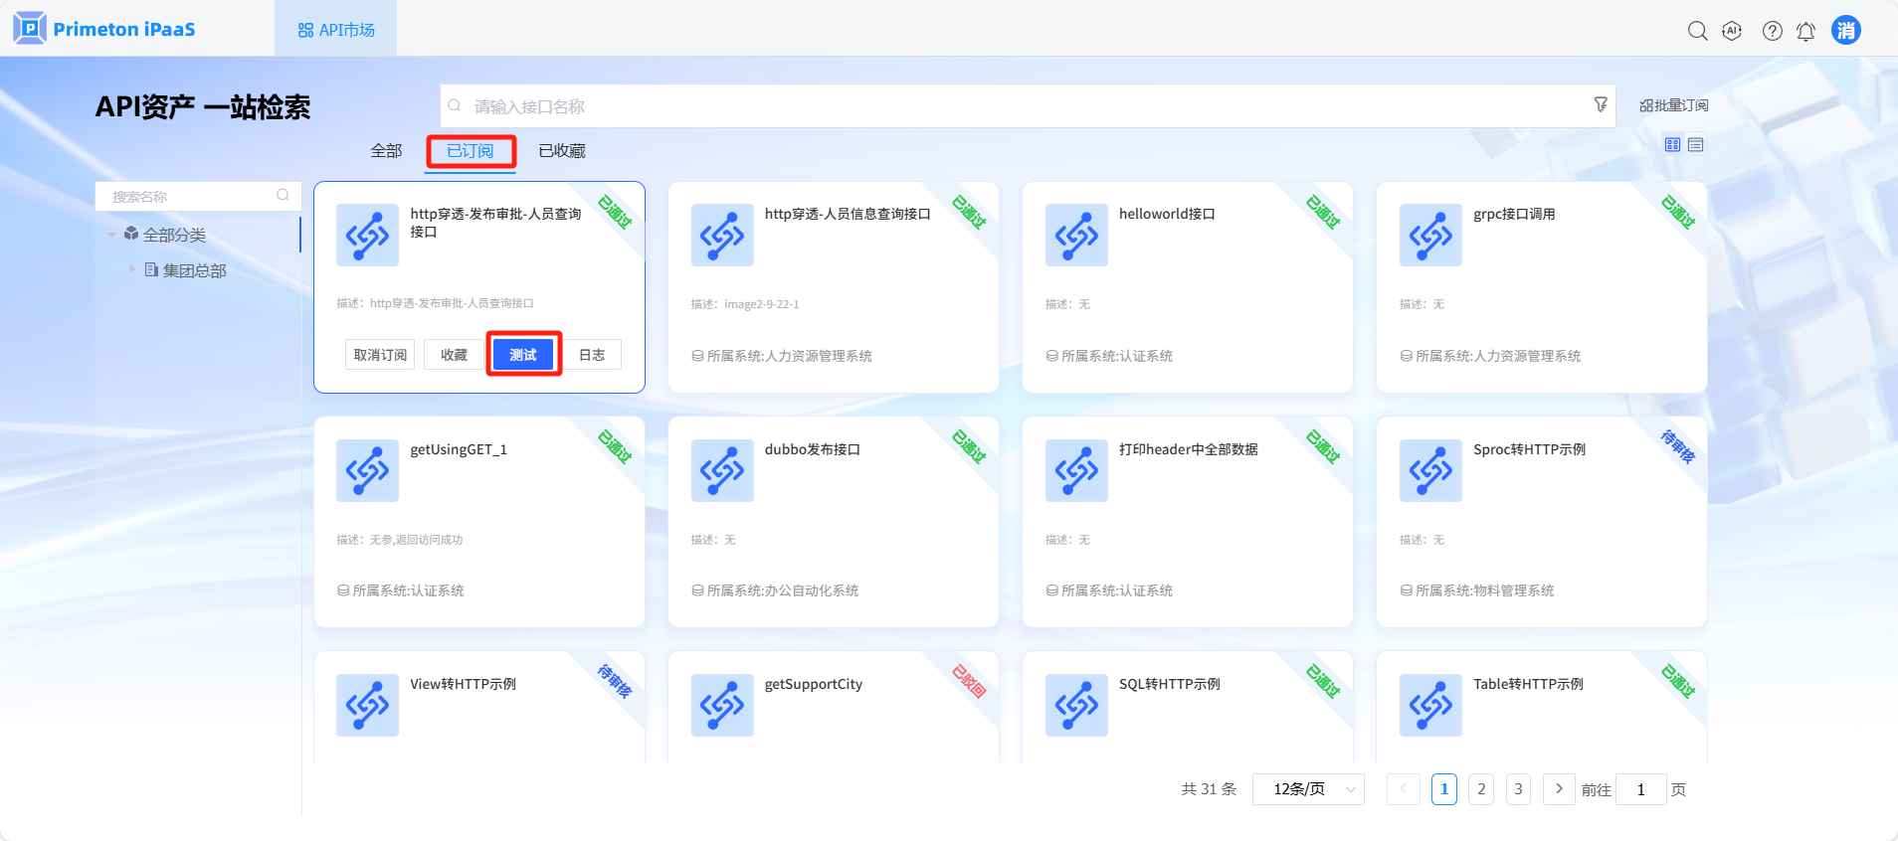Click the grpc接口调用 API icon
Image resolution: width=1898 pixels, height=841 pixels.
1429,236
